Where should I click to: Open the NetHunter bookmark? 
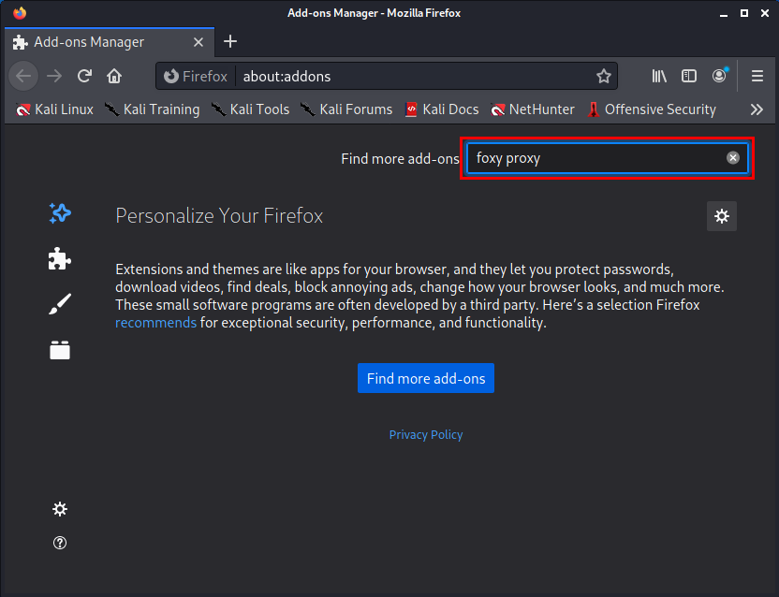[533, 109]
